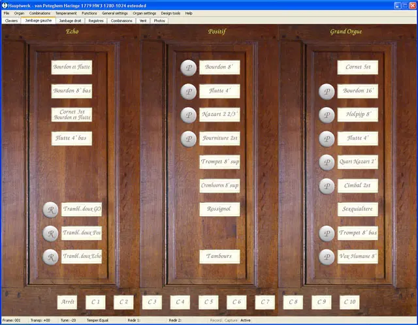Viewport: 418px width, 325px height.
Task: Click the P button beside Vox Humane 8'
Action: (327, 256)
